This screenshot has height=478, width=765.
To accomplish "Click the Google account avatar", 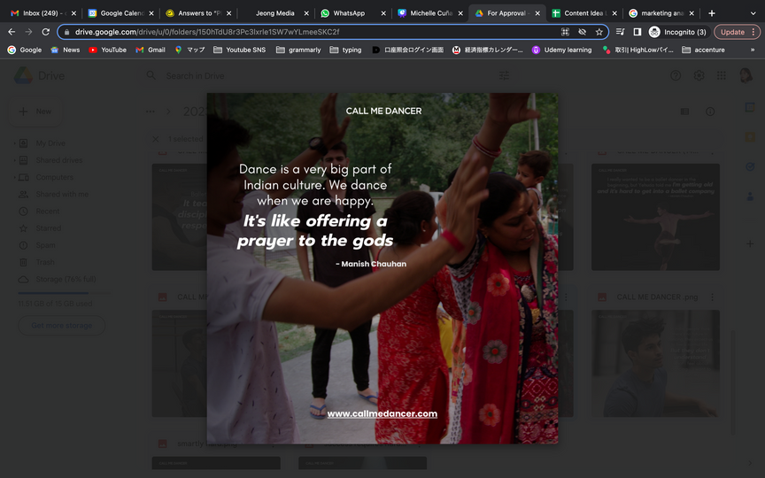I will tap(746, 75).
